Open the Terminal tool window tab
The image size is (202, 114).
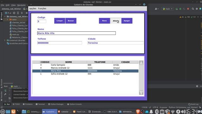(x=40, y=104)
